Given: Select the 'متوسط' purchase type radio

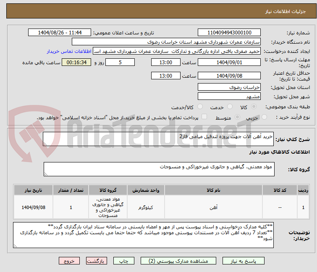Looking at the screenshot, I should tap(237, 117).
